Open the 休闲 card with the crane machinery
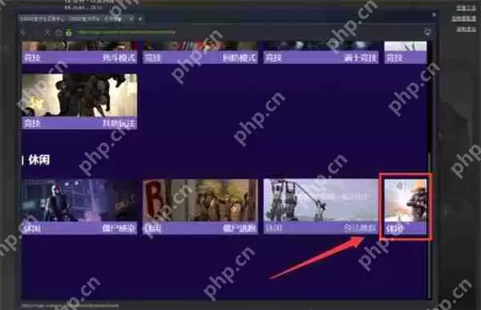Screen dimensions: 481x310 321,207
